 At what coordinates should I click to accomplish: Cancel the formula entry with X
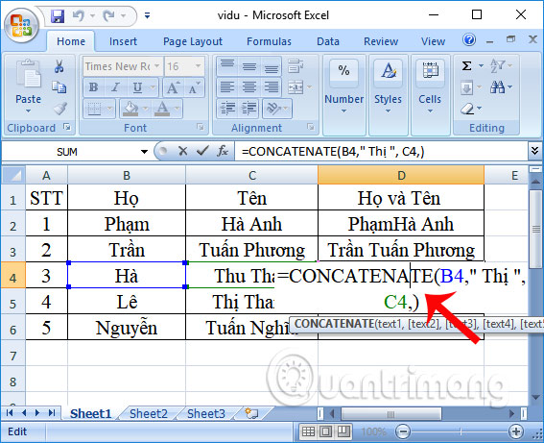[x=183, y=151]
